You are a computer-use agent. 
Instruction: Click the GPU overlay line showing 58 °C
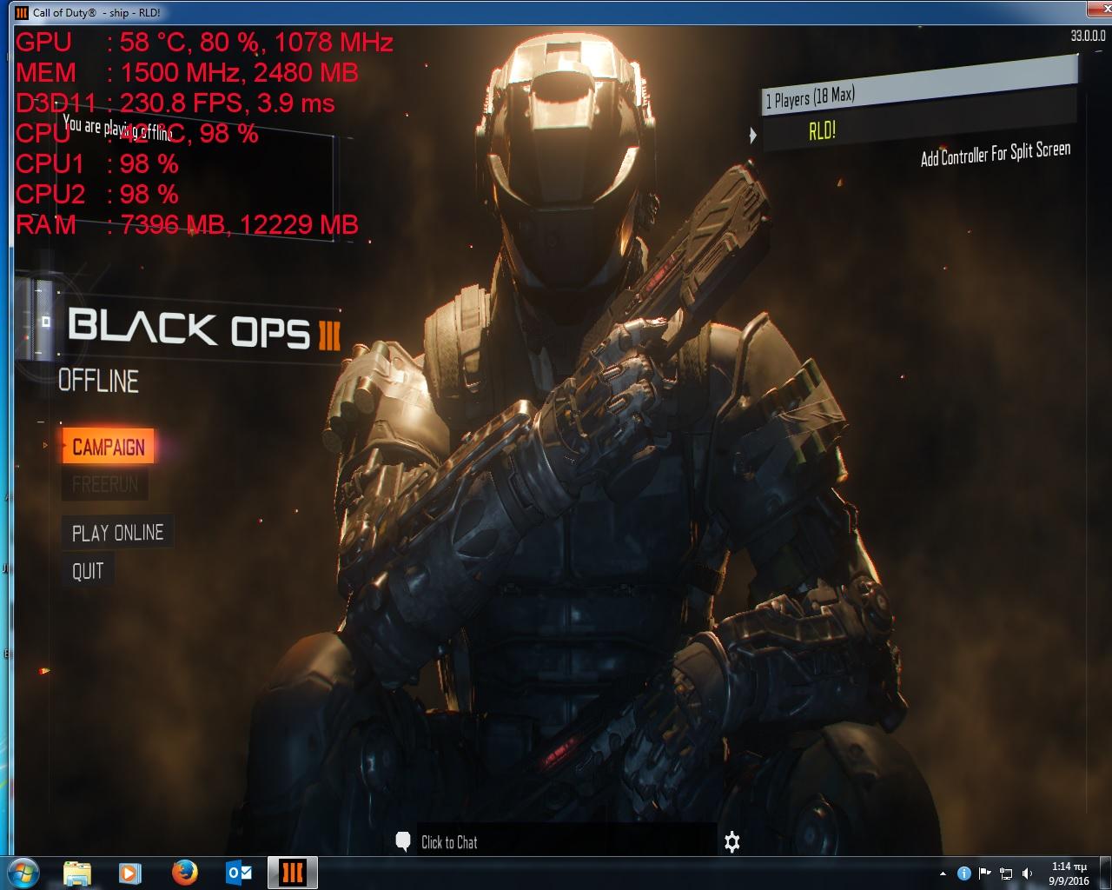[x=204, y=42]
